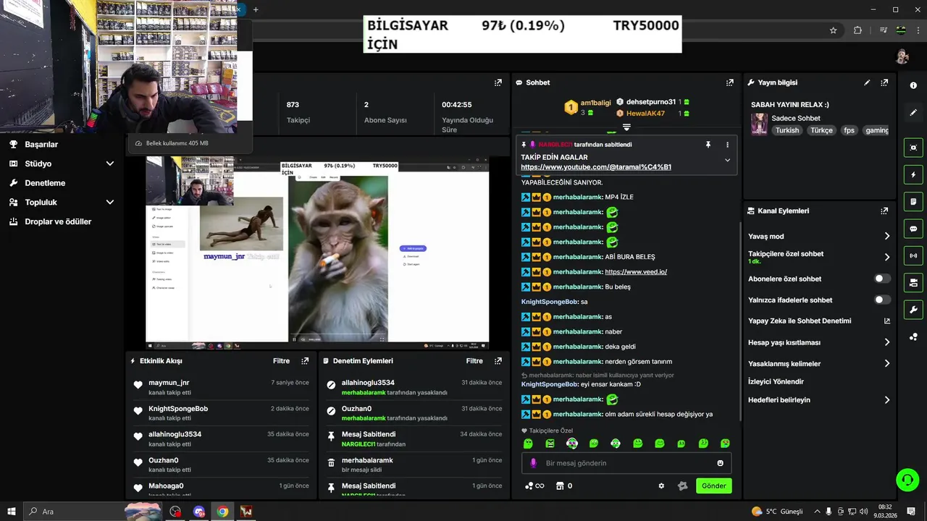Image resolution: width=927 pixels, height=521 pixels.
Task: Expand Yasaklanmış kelimeler settings
Action: [886, 364]
